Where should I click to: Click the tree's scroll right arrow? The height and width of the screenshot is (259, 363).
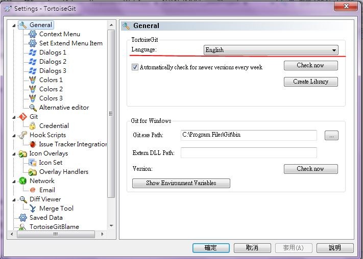click(x=102, y=234)
